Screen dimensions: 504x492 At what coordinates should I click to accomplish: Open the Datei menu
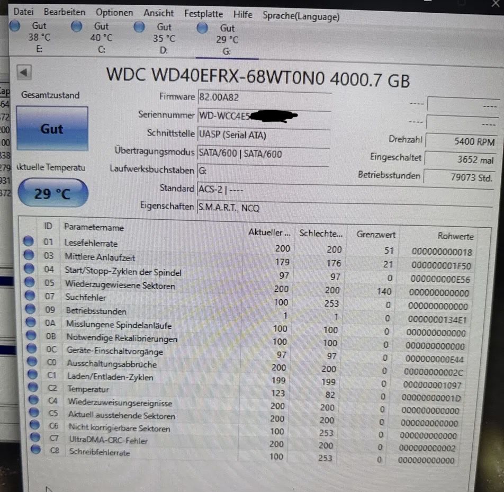point(23,12)
